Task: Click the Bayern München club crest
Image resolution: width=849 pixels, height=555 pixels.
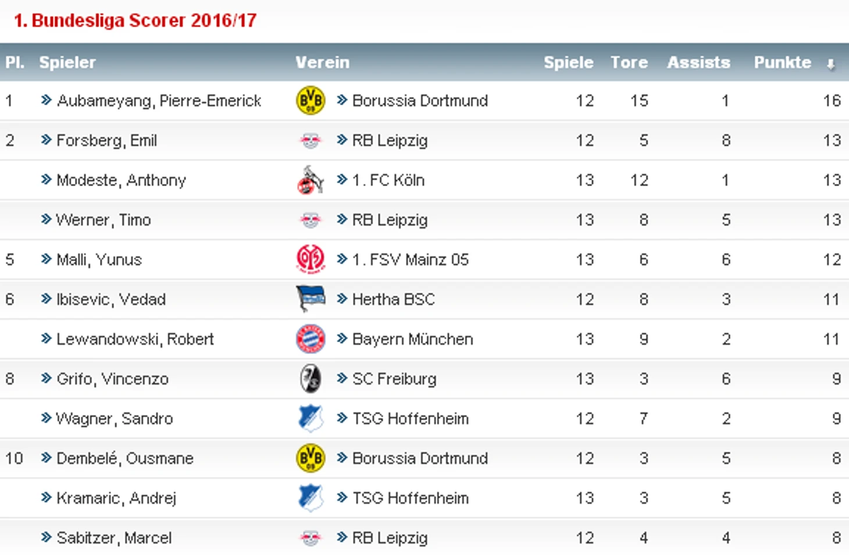Action: pos(311,339)
